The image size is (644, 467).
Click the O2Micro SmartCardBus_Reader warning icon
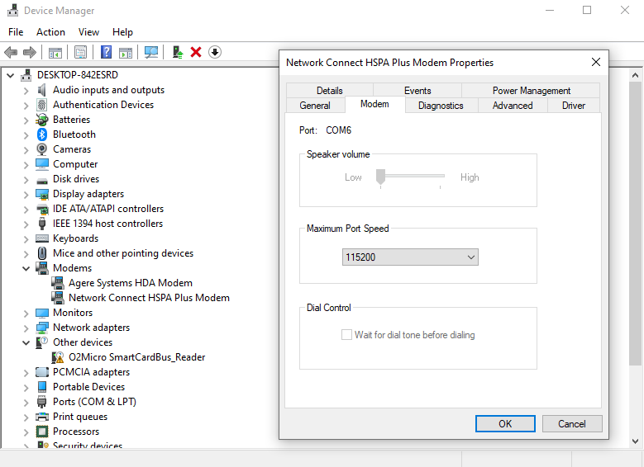pyautogui.click(x=58, y=357)
